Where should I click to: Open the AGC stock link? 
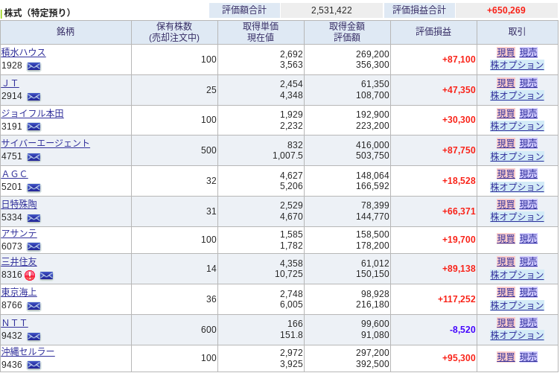click(15, 173)
